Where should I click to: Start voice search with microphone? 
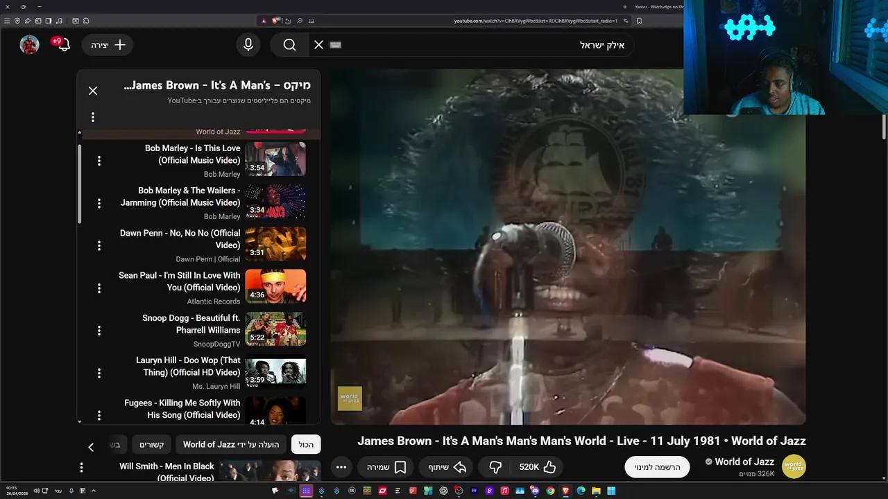point(248,44)
